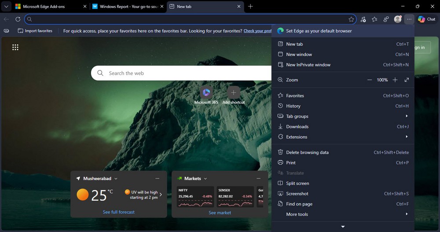Open the Favorites toolbar icon next to the profile
Image resolution: width=440 pixels, height=232 pixels.
[x=374, y=19]
